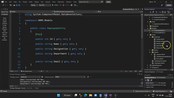
Task: Open Visual Studio from the Windows taskbar
Action: point(105,95)
